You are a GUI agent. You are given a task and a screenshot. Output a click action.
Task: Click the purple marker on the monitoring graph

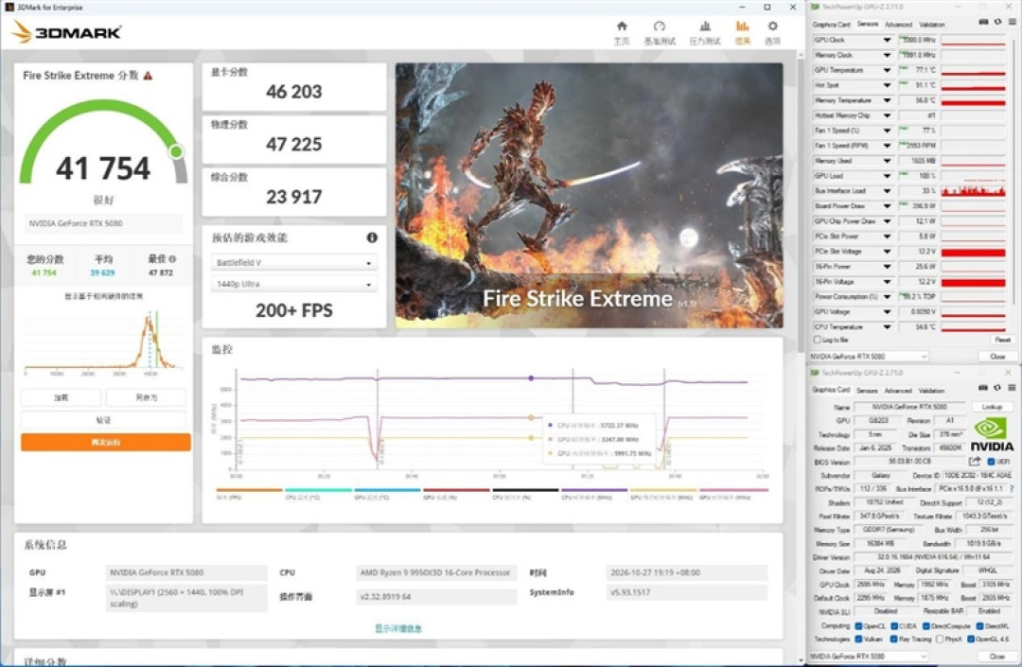531,377
